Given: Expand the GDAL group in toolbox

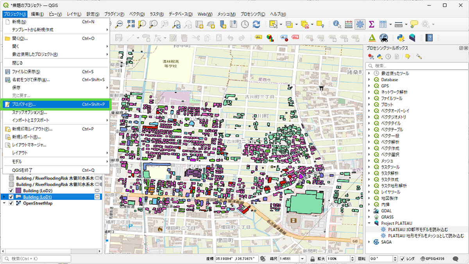Looking at the screenshot, I should 369,211.
